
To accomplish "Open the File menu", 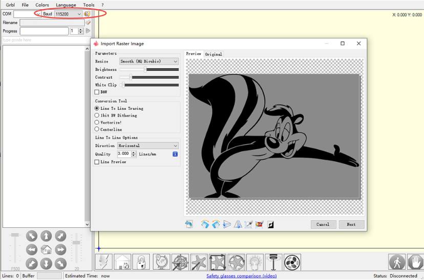I will (25, 5).
